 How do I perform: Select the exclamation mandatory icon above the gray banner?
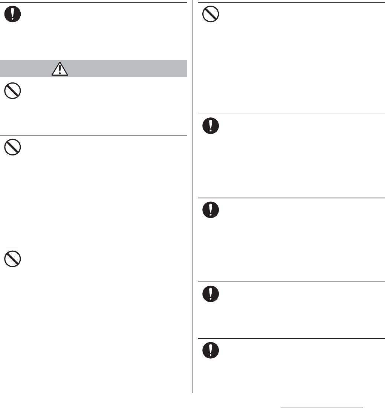[12, 14]
